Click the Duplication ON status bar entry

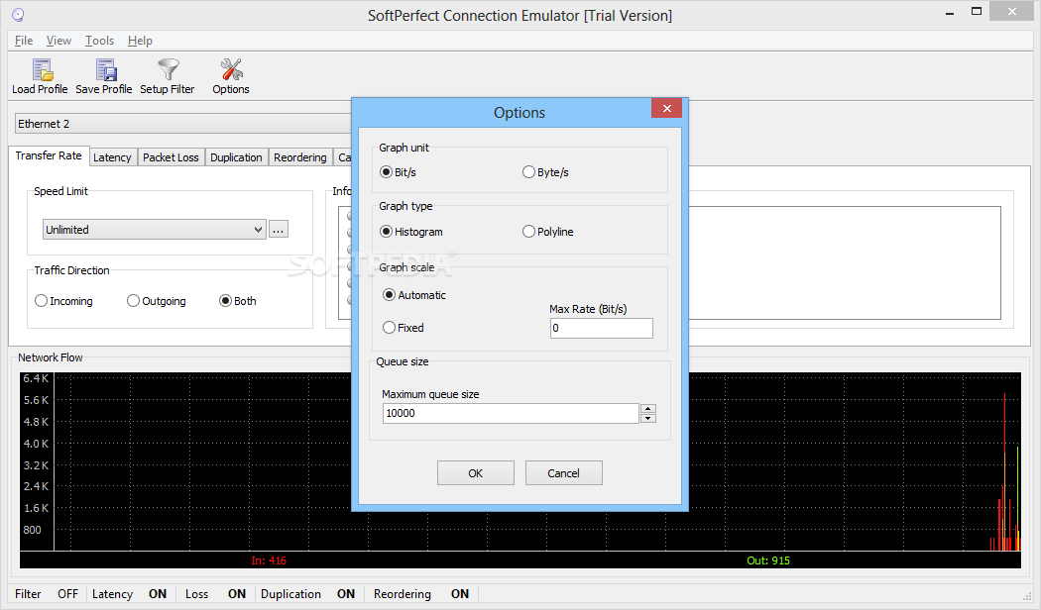(x=308, y=594)
